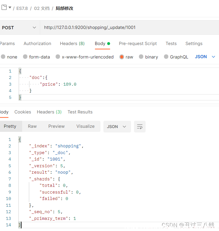The image size is (219, 231).
Task: Expand the arrow next to folder icon
Action: coord(10,7)
